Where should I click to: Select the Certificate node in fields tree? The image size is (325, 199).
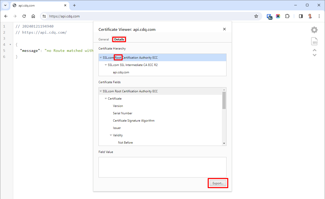[160, 99]
